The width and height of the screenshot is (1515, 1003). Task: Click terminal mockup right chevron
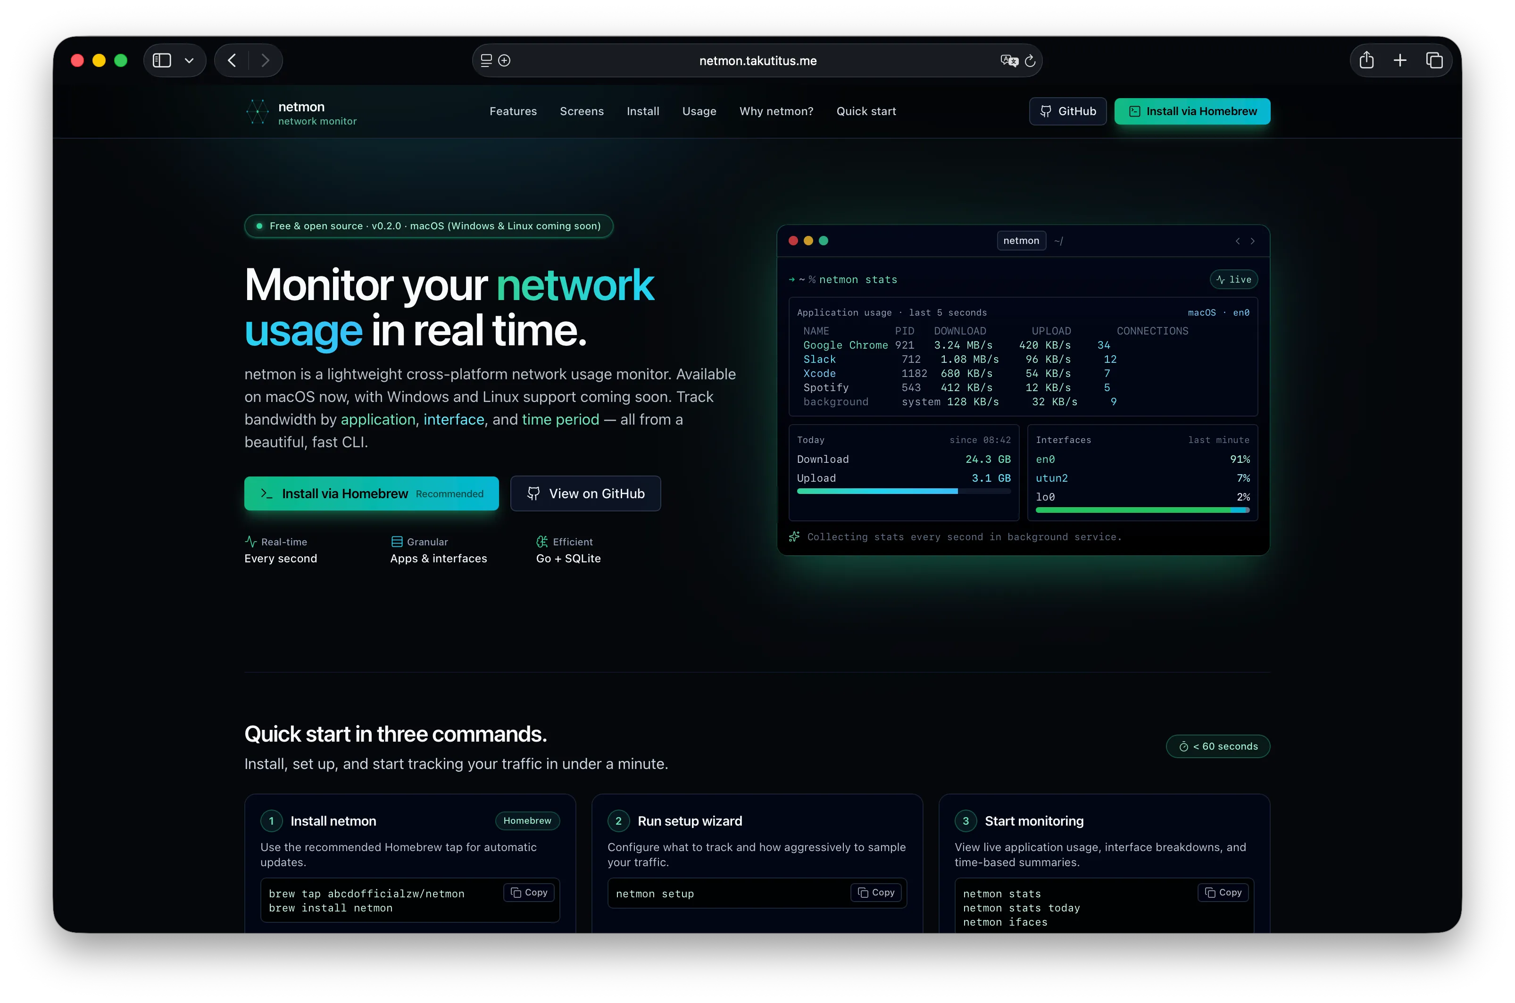tap(1252, 241)
